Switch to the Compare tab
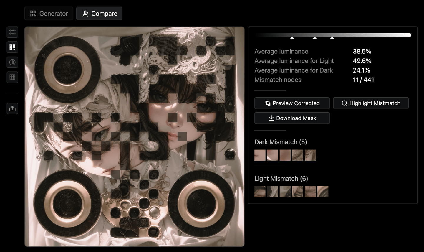This screenshot has width=424, height=252. (x=99, y=13)
